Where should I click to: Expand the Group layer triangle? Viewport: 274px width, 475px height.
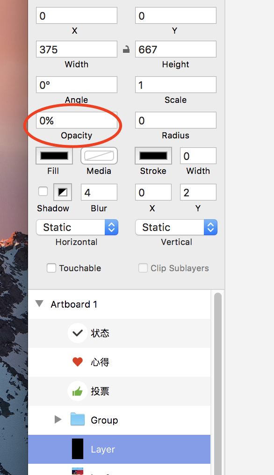click(58, 419)
